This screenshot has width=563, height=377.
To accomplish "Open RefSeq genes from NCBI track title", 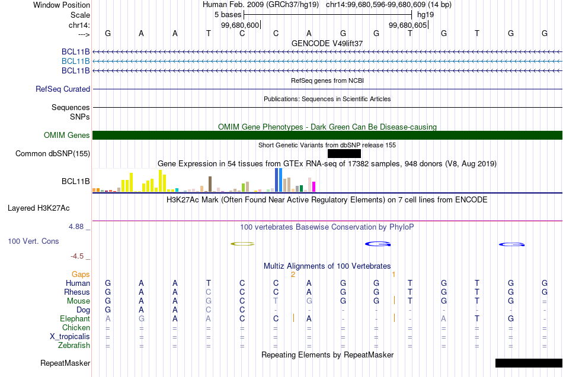I will tap(327, 80).
